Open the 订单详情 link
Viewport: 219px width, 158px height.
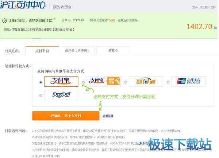click(108, 116)
